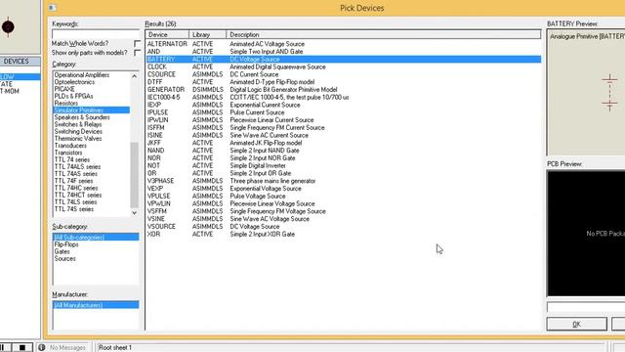Select VSINE device row
The image size is (625, 352).
[x=344, y=219]
